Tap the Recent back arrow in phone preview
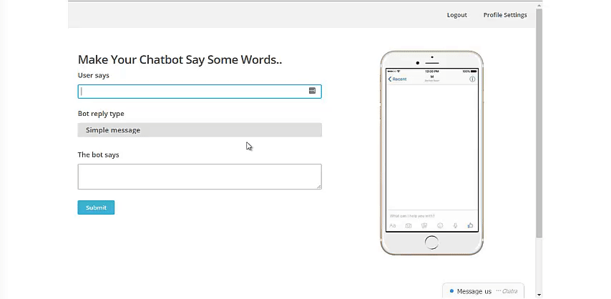 (x=397, y=79)
